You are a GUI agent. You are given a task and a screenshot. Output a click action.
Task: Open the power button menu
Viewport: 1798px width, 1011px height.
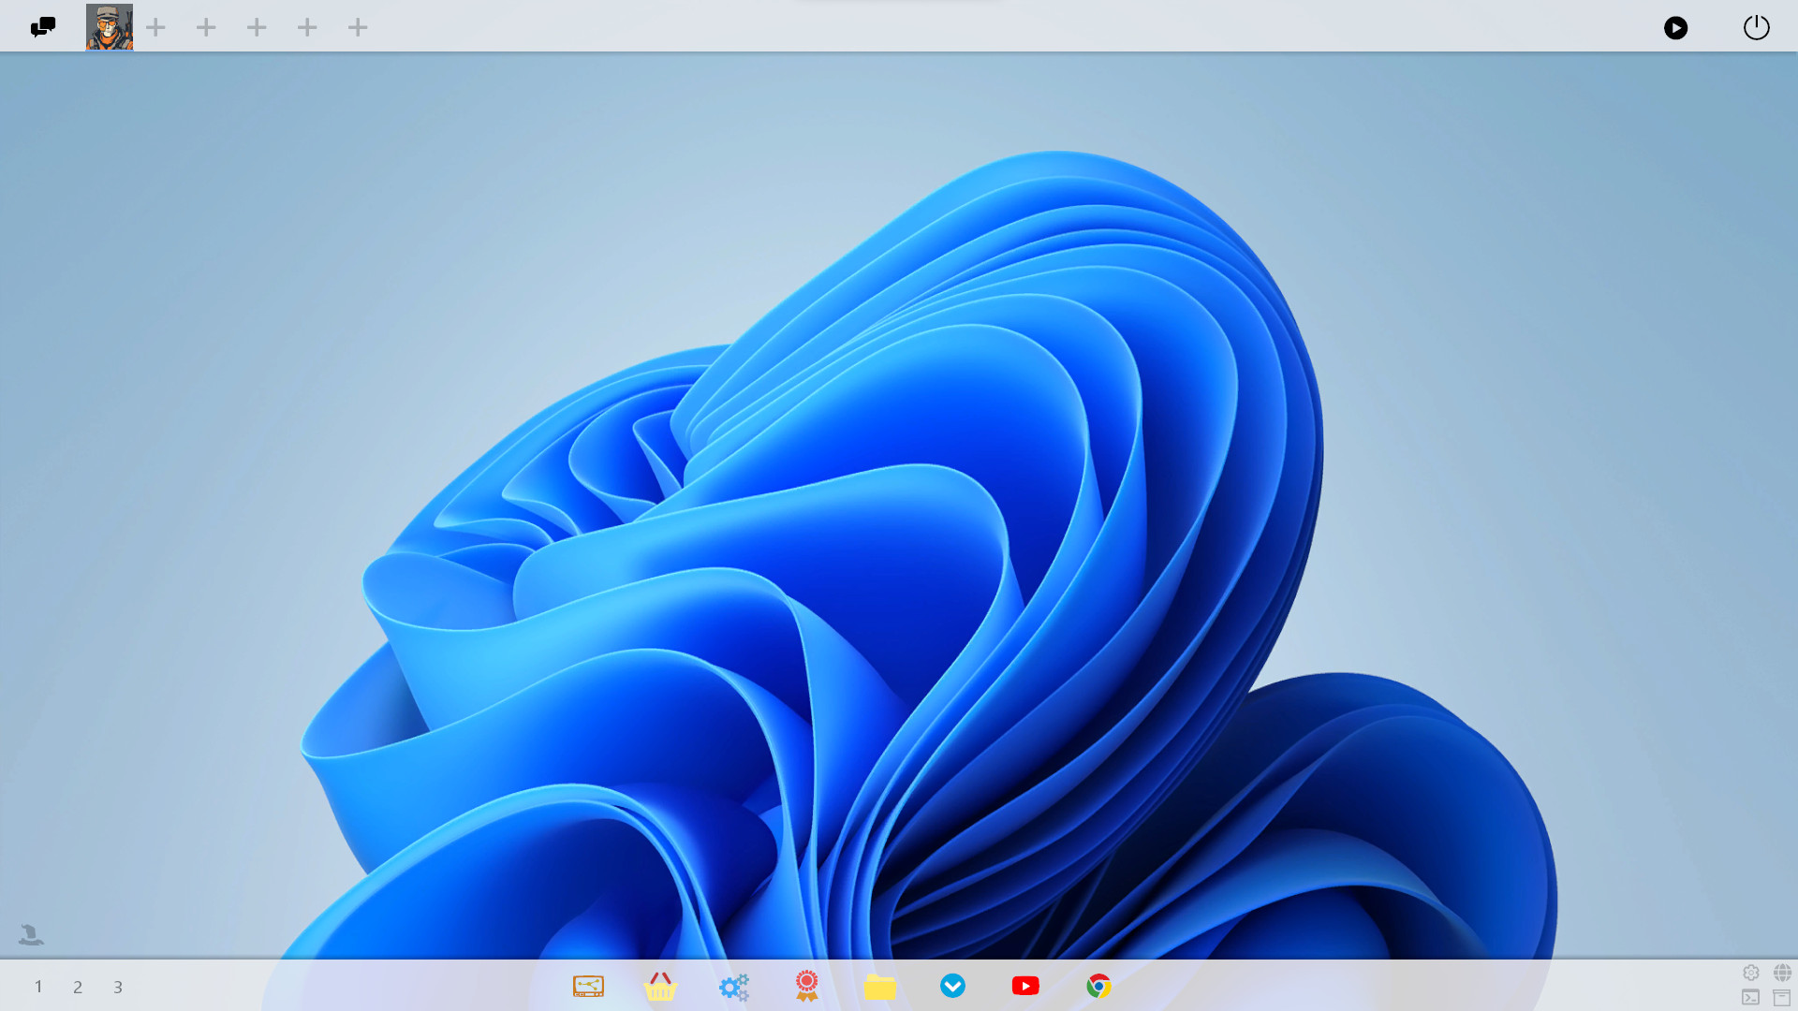pos(1757,27)
